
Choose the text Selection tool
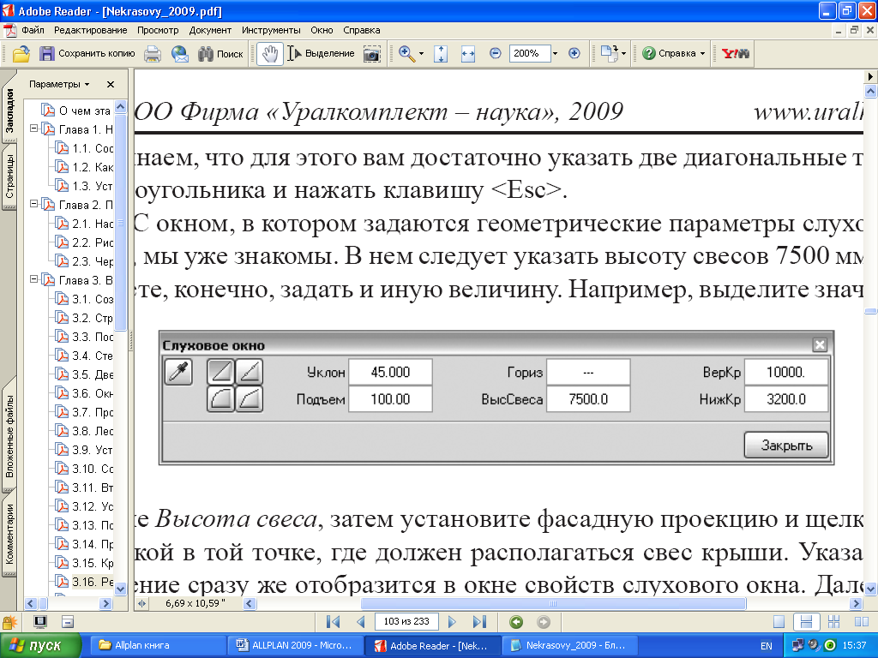click(321, 54)
